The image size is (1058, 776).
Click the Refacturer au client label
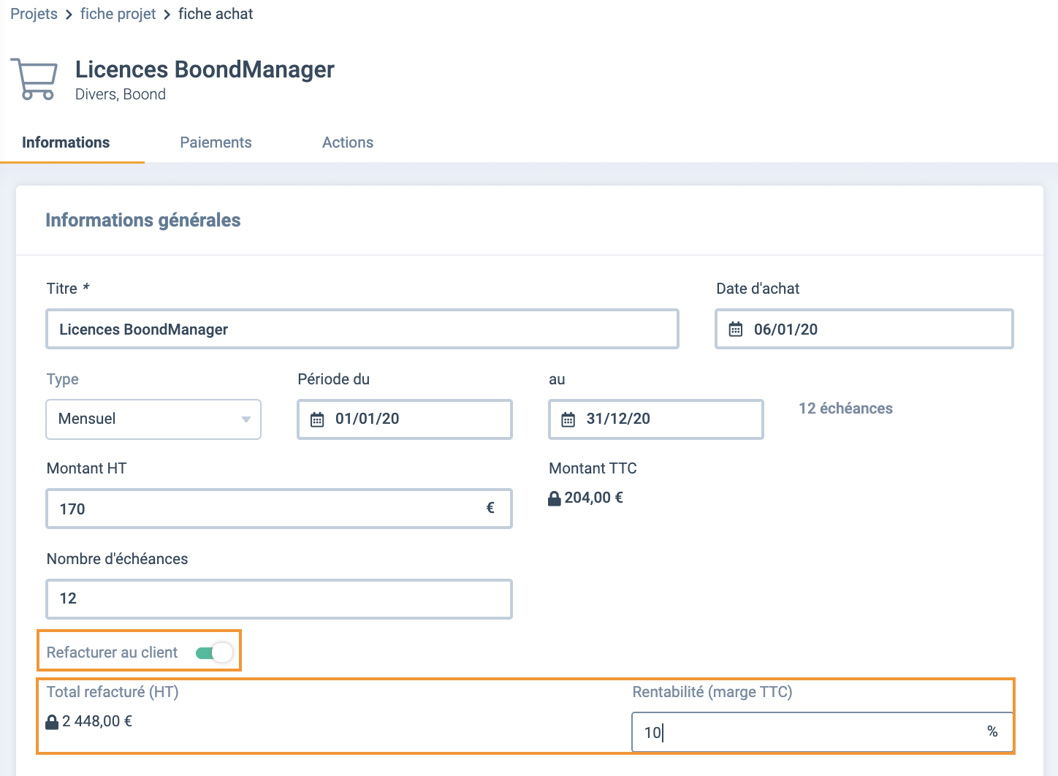112,653
